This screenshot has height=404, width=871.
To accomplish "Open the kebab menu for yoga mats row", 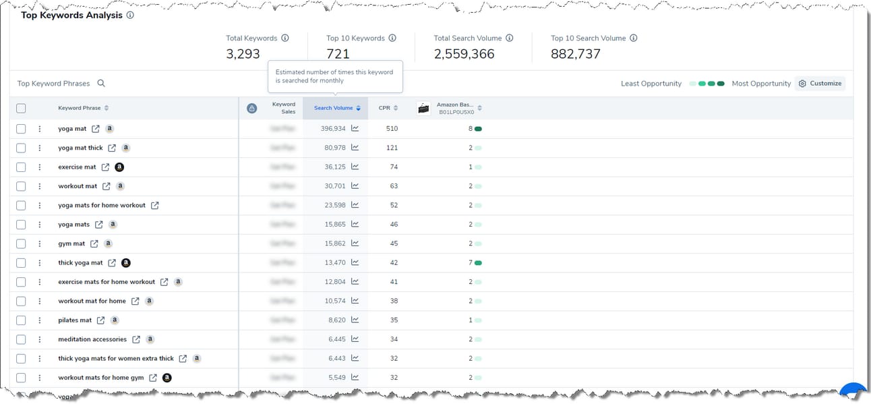I will (x=40, y=225).
